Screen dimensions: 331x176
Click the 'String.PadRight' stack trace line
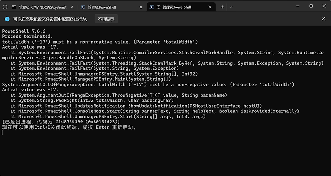point(92,100)
